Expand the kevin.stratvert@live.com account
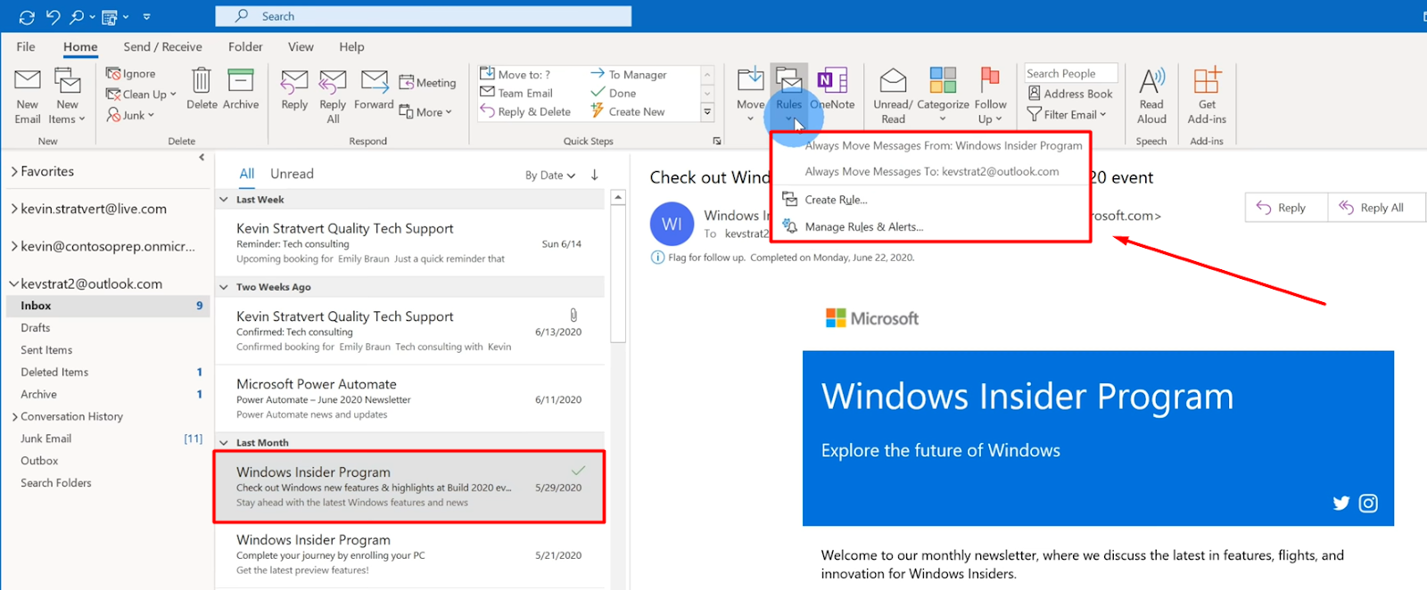 click(x=14, y=209)
